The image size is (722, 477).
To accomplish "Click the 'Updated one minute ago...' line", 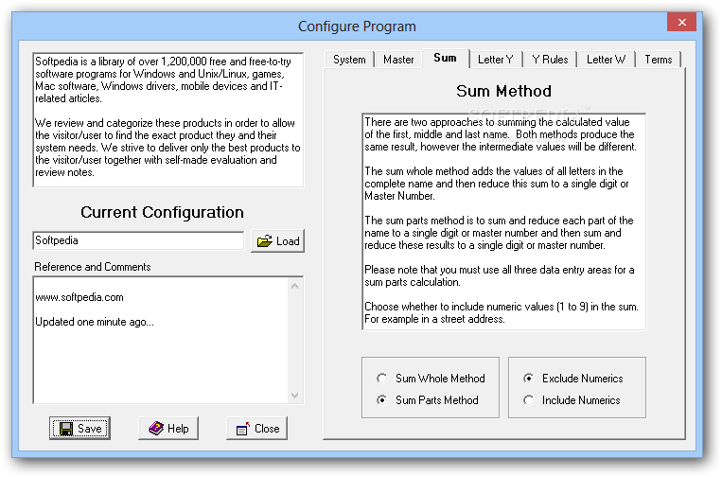I will point(95,322).
